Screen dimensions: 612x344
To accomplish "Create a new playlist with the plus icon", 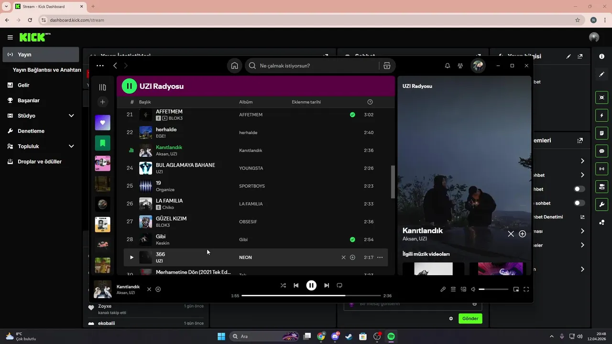I will click(x=102, y=102).
